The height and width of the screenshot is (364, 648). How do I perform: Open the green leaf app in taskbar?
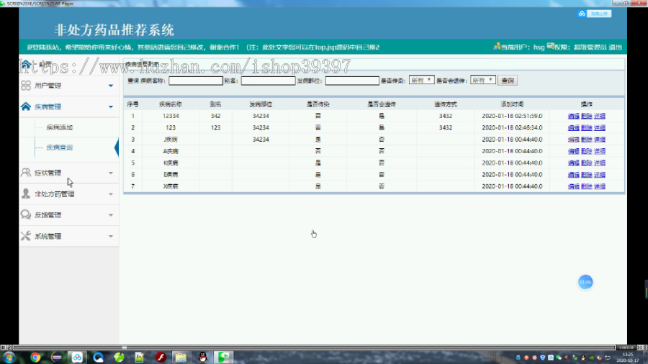point(119,358)
